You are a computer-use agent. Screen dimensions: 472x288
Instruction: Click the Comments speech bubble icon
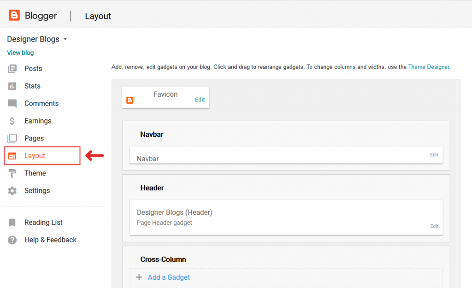point(13,103)
